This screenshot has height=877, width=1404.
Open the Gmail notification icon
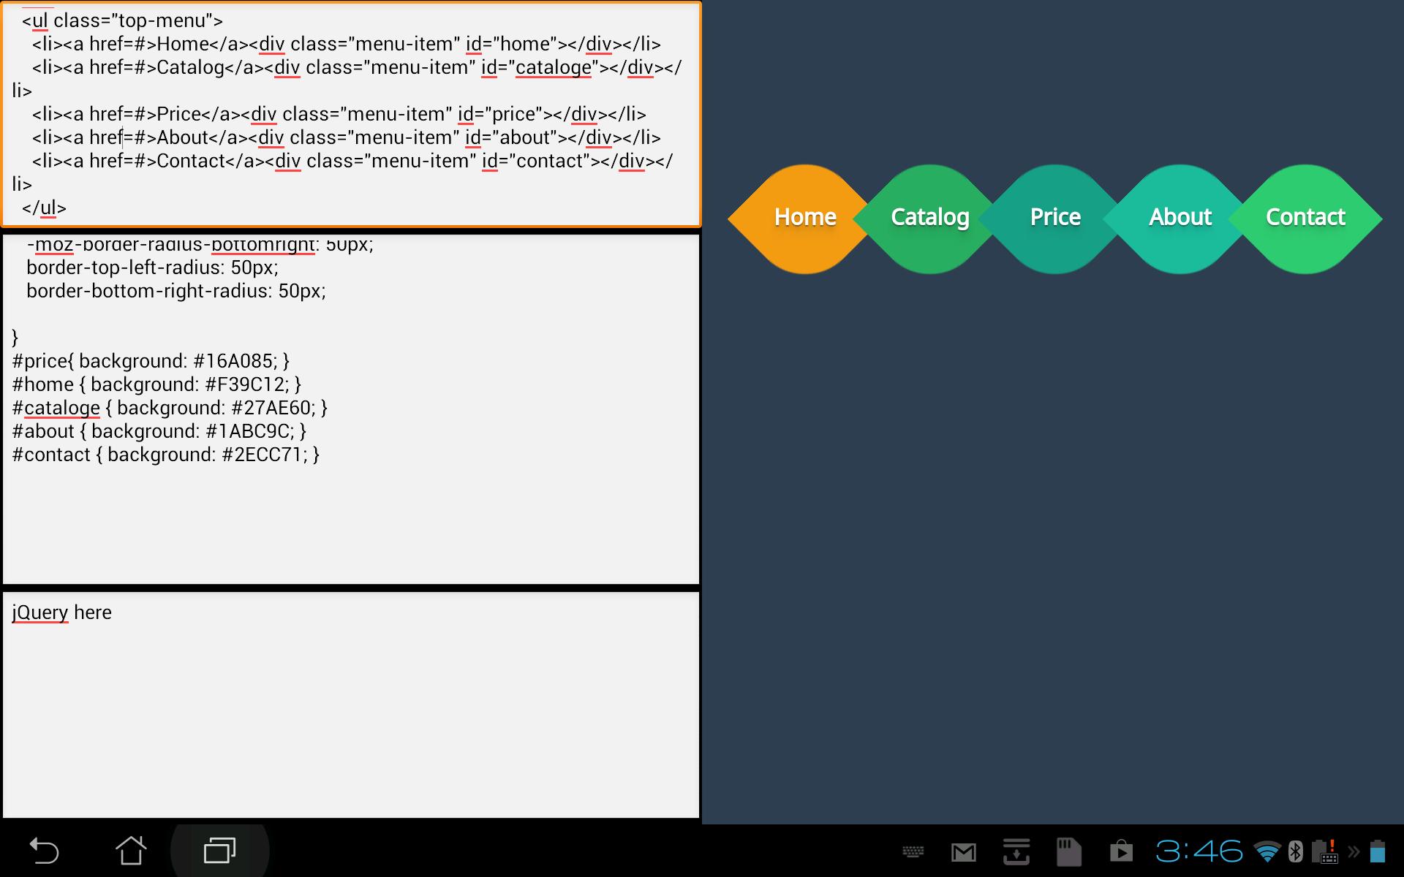click(963, 852)
